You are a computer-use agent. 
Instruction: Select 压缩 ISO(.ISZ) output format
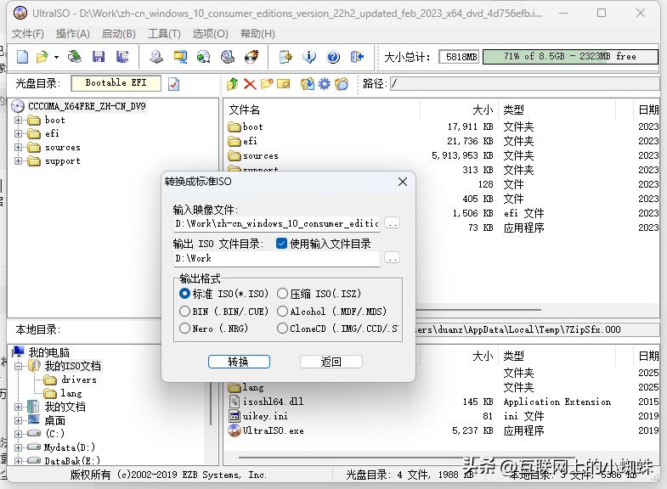(x=319, y=294)
